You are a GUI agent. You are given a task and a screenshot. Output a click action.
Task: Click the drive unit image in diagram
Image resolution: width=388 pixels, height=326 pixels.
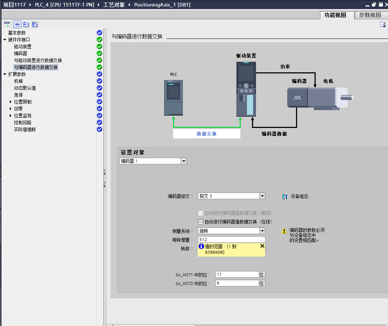246,89
